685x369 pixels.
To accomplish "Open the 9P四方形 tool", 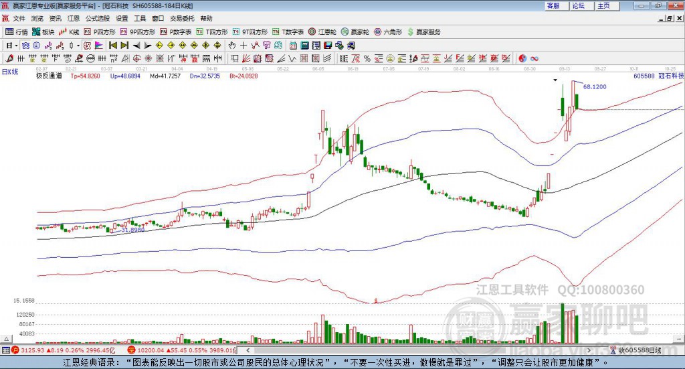I will 138,32.
